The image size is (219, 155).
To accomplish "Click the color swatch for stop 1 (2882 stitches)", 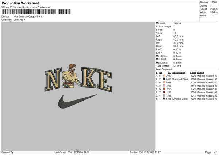I will tap(164, 76).
